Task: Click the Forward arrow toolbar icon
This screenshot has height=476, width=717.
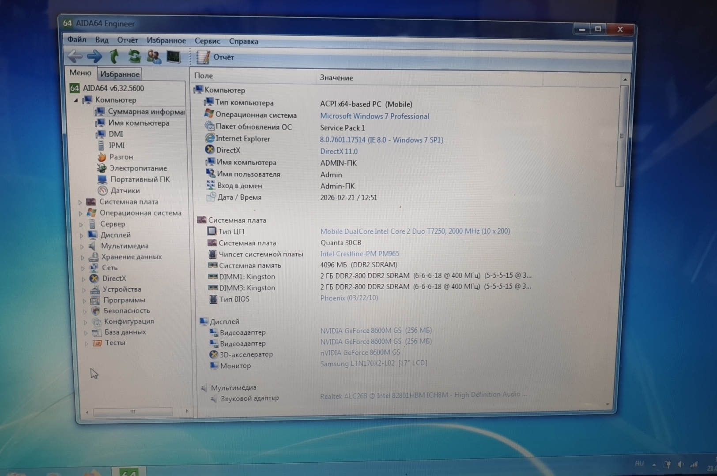Action: click(x=94, y=56)
